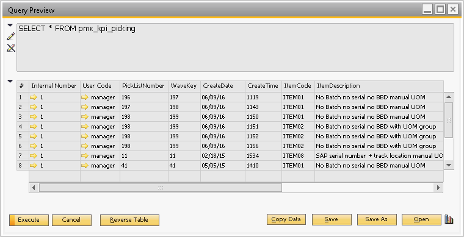Select row number 5 header cell
The height and width of the screenshot is (237, 464).
(x=23, y=136)
